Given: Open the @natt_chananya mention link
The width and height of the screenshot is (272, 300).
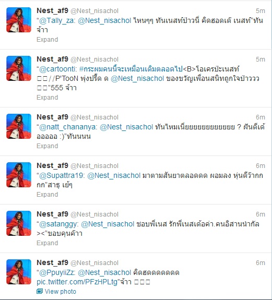Looking at the screenshot, I should tap(68, 127).
